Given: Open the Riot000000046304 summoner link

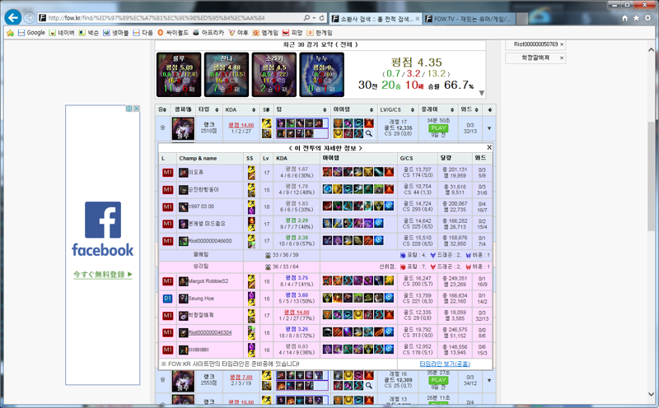Looking at the screenshot, I should click(210, 332).
